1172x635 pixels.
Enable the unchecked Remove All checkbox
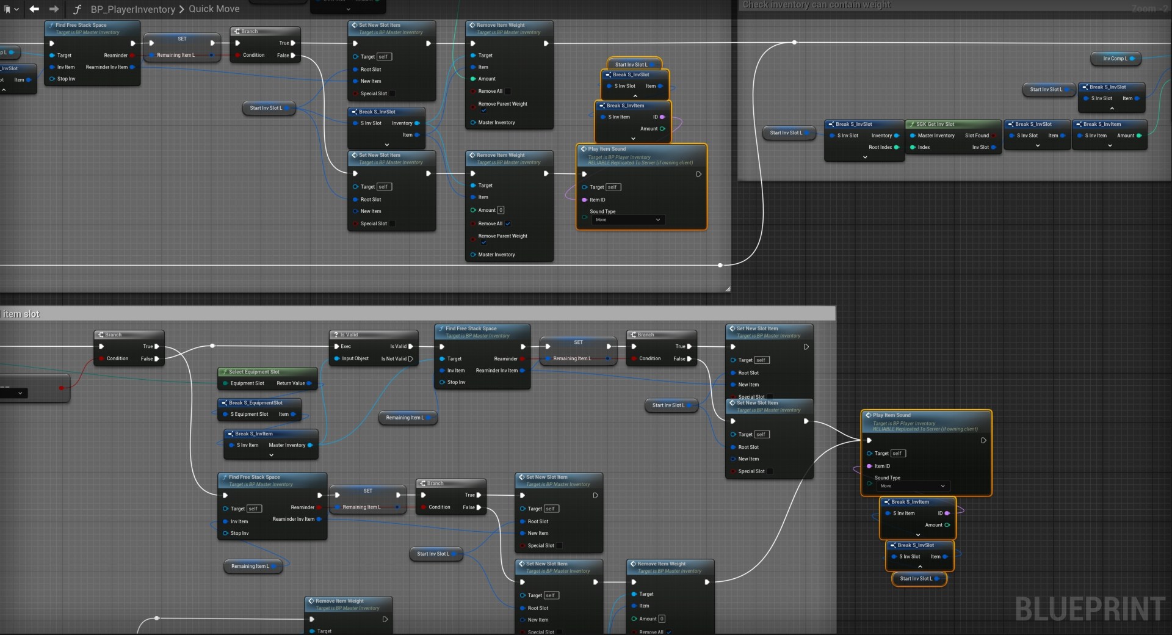pyautogui.click(x=507, y=92)
